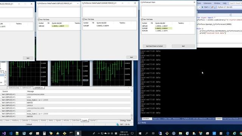
Task: Open the calculator icon in left taskbar
Action: [44, 133]
